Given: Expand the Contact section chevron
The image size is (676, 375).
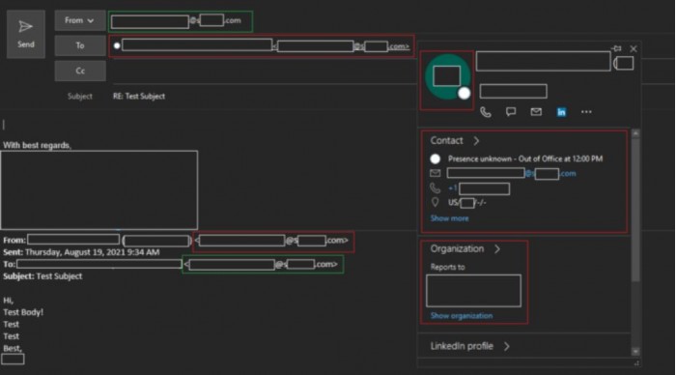Looking at the screenshot, I should [x=476, y=141].
